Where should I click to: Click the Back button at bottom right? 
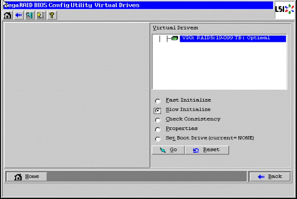(270, 177)
